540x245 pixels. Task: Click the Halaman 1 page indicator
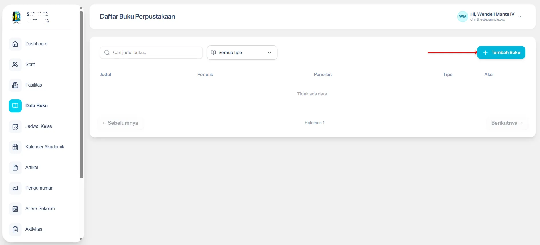[315, 123]
